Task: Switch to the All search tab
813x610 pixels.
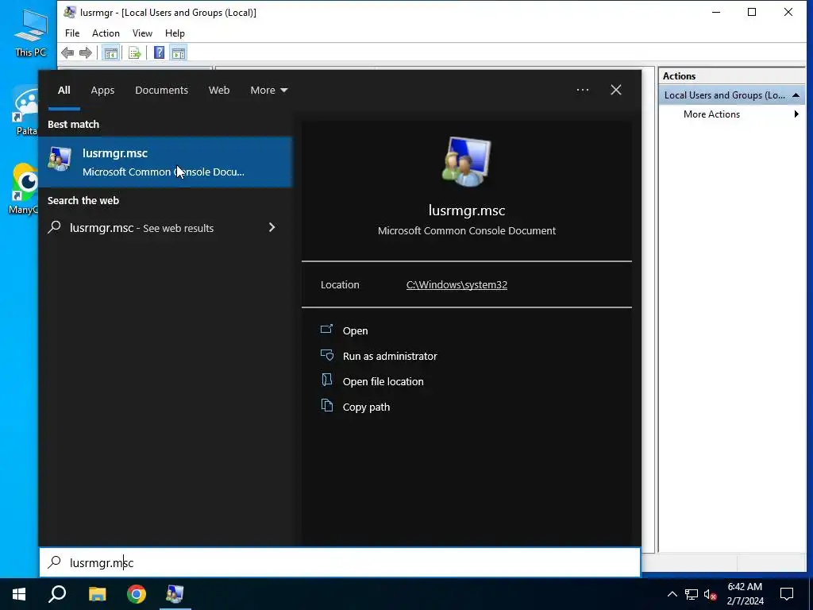Action: tap(64, 91)
